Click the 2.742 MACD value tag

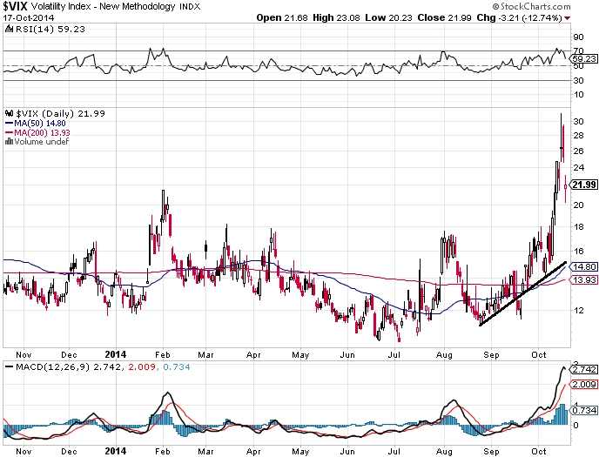click(583, 370)
